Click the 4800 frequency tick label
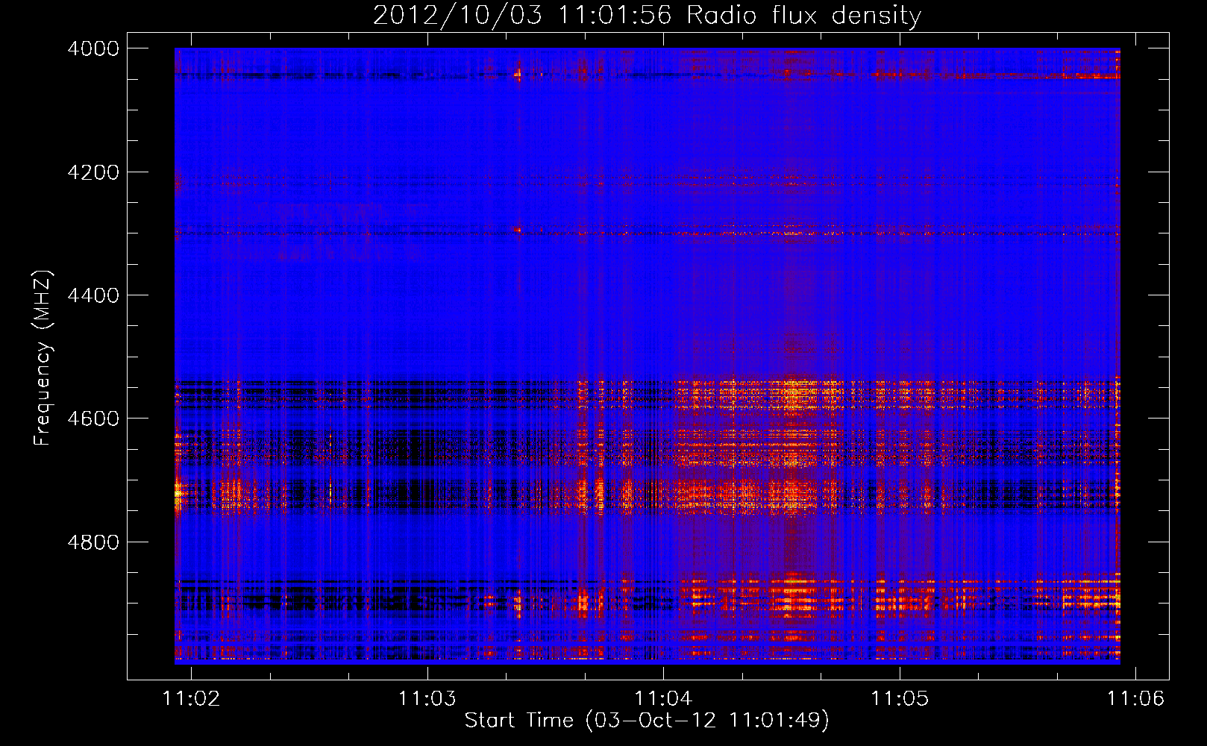 (93, 542)
